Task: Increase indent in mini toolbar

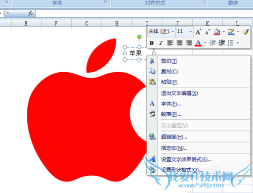Action: (222, 43)
